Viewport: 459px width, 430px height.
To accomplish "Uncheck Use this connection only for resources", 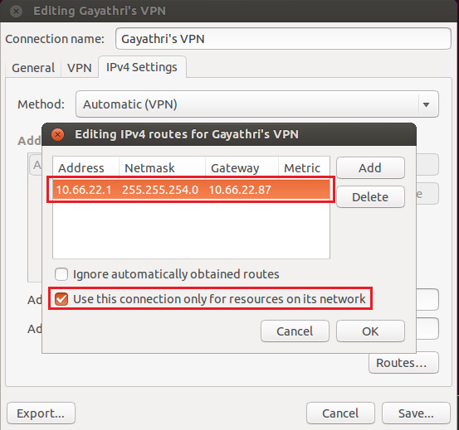I will pos(61,299).
